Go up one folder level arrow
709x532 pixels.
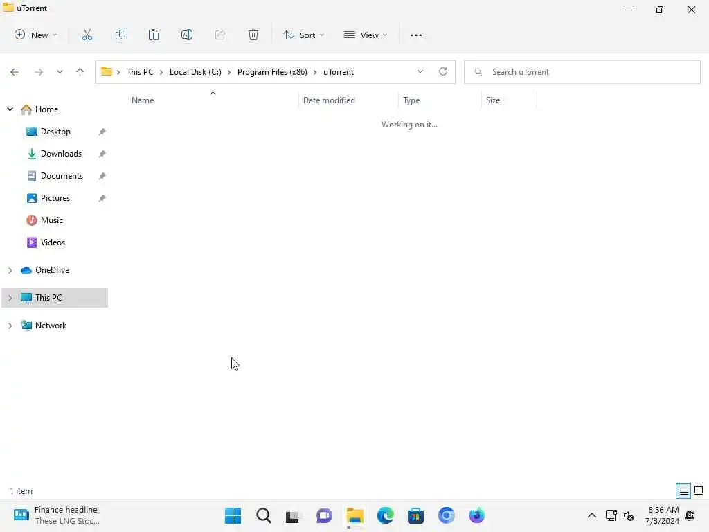point(80,72)
